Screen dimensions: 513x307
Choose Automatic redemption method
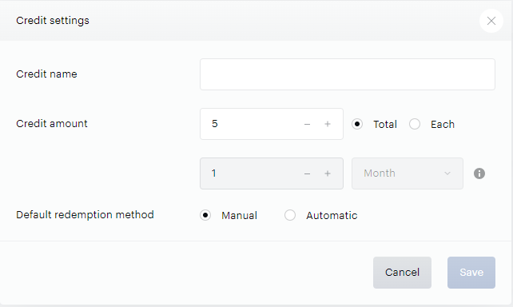tap(290, 215)
